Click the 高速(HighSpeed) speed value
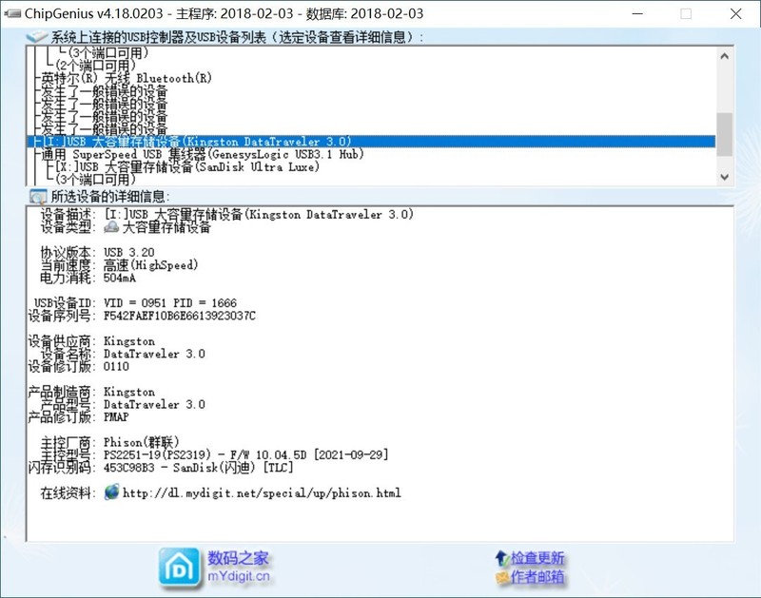 click(150, 265)
